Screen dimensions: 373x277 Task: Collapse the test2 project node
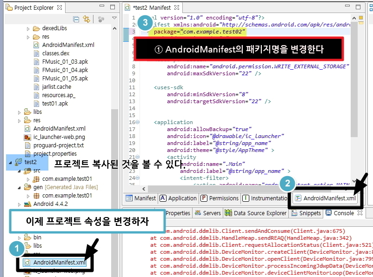coord(10,163)
